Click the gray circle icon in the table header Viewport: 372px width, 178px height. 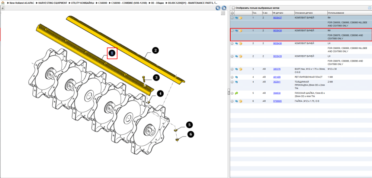tap(232, 13)
